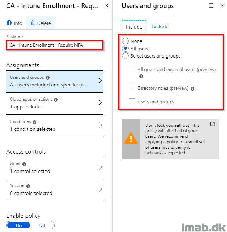Click info icon next to Grant
The width and height of the screenshot is (227, 232).
pyautogui.click(x=24, y=164)
